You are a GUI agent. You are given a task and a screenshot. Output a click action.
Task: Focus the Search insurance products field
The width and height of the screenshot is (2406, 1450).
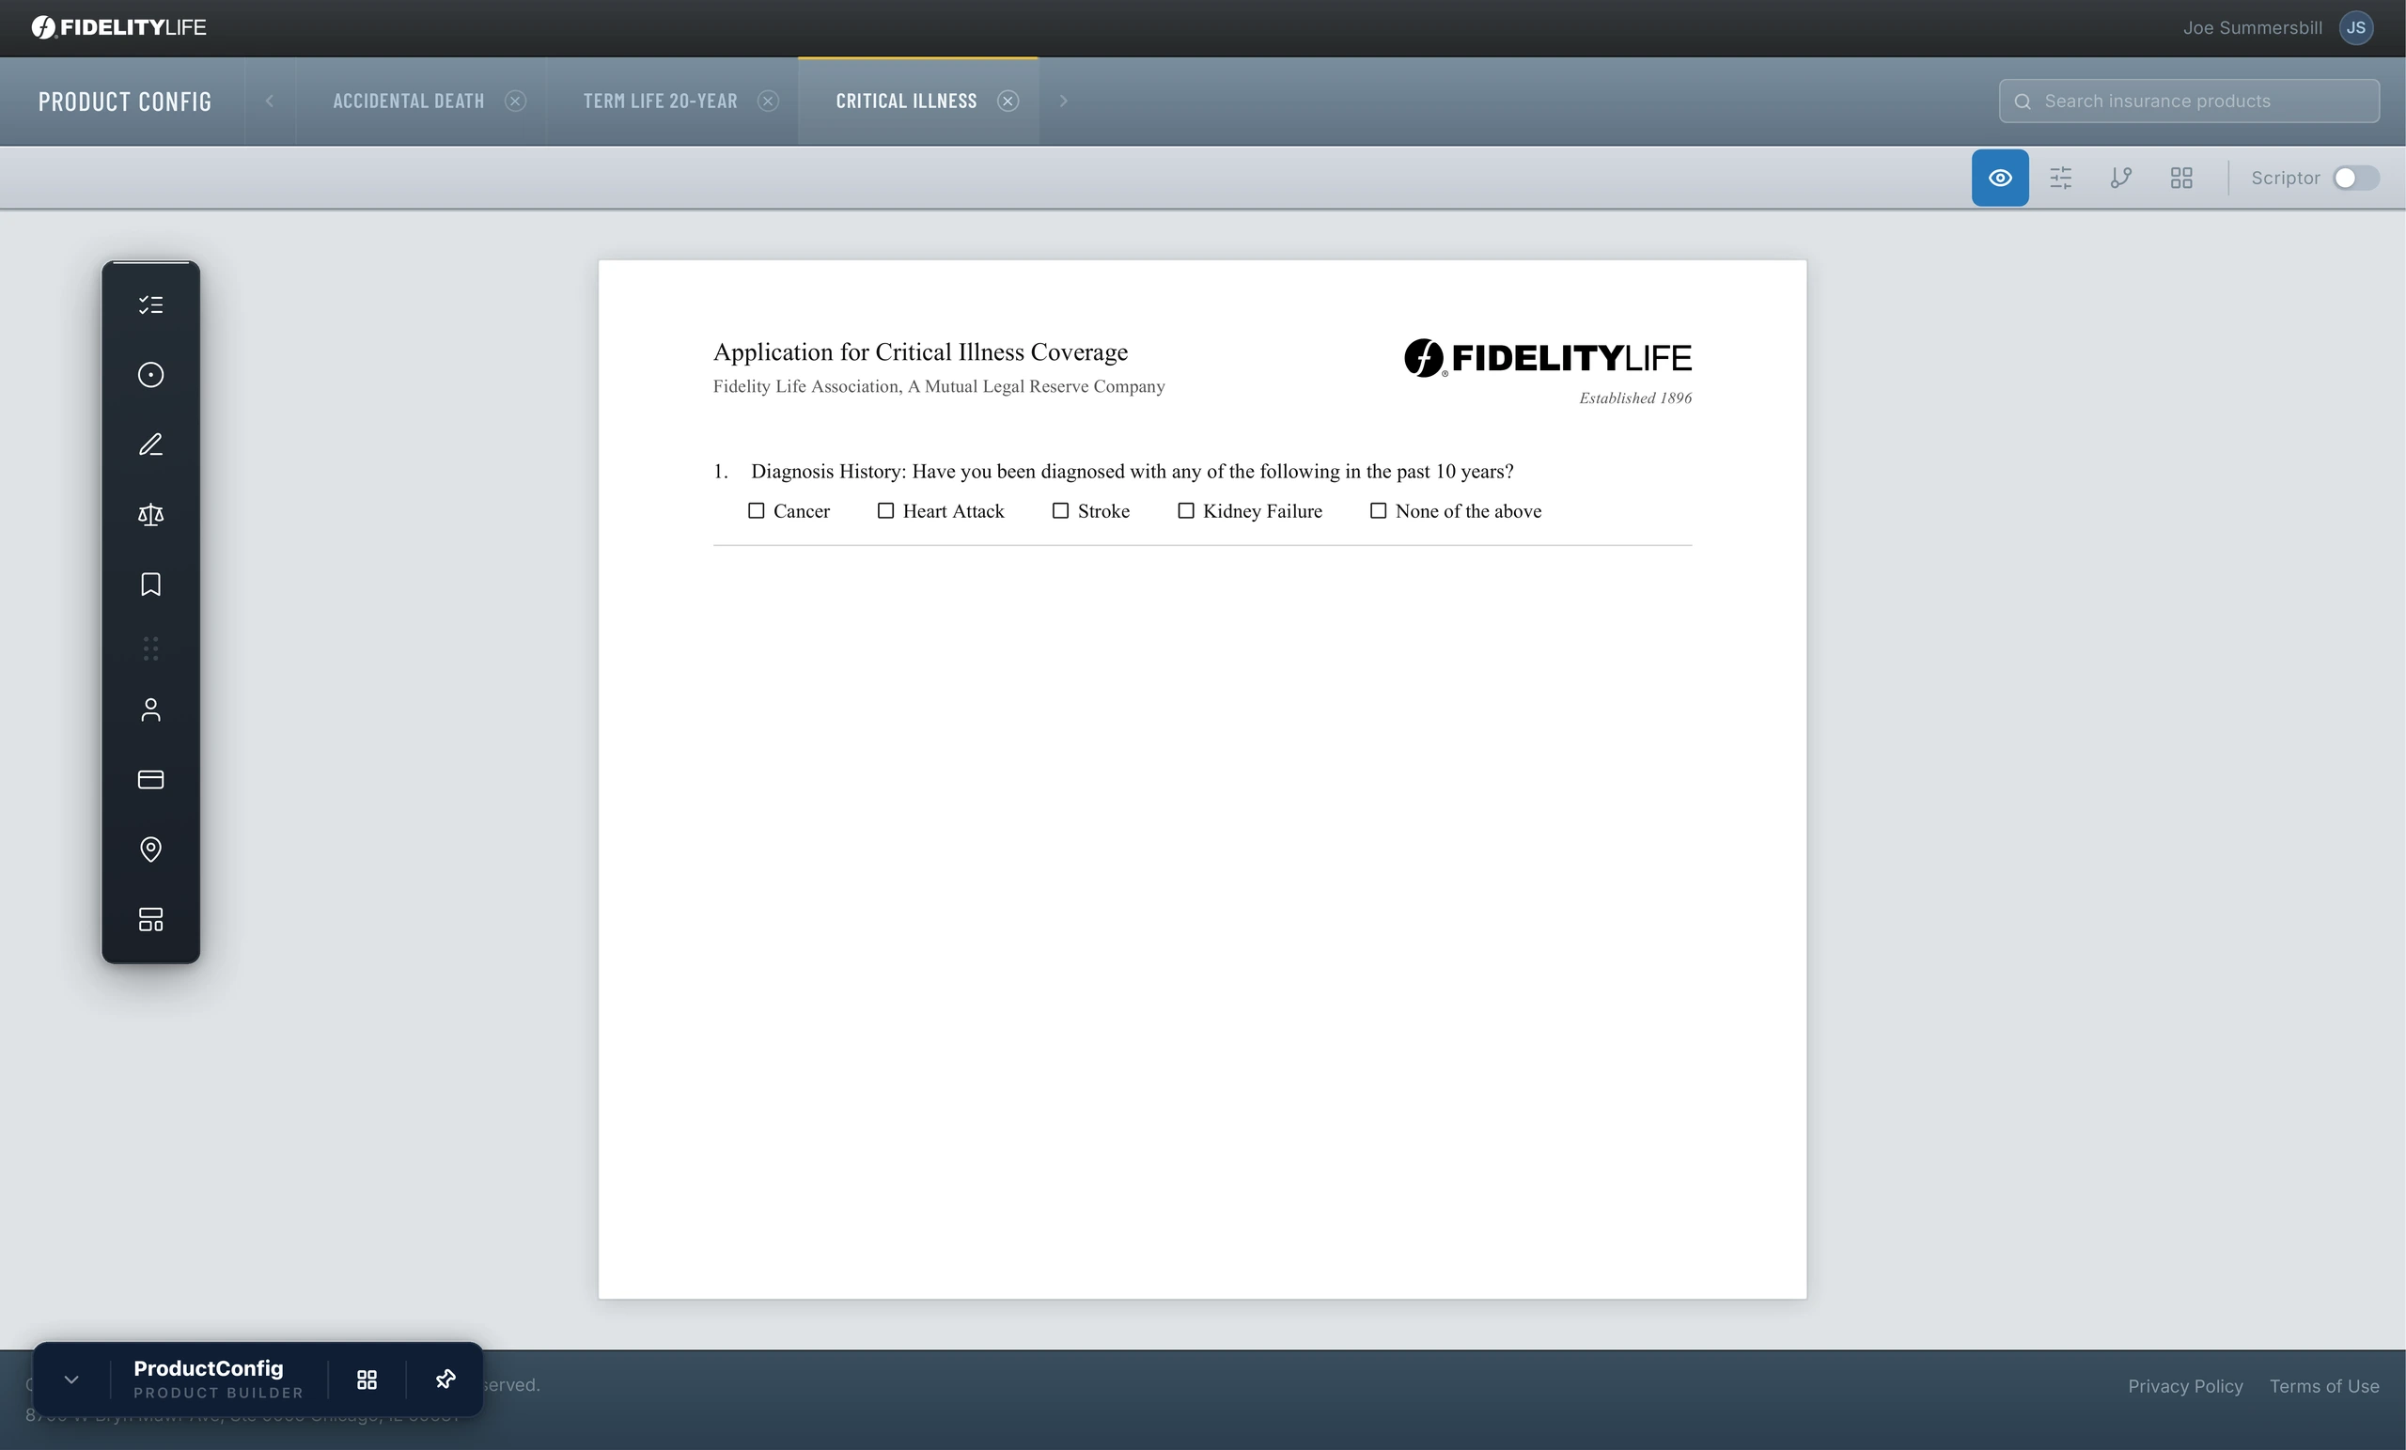click(x=2188, y=101)
